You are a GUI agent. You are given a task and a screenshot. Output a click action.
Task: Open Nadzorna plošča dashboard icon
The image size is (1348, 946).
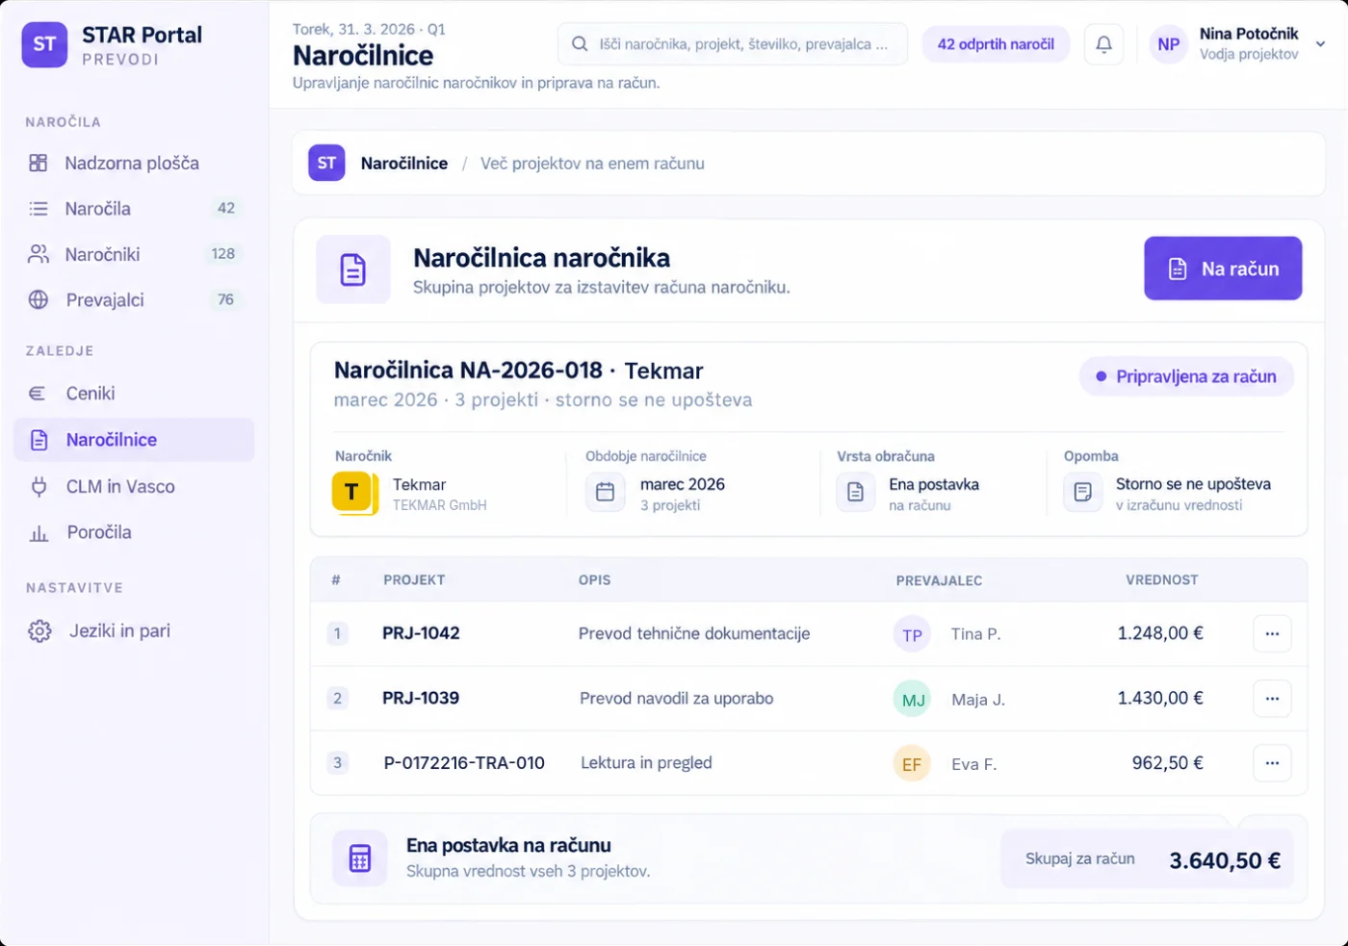click(39, 163)
